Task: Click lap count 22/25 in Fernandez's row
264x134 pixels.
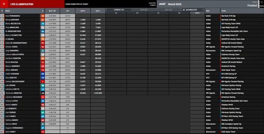Action: 67,16
